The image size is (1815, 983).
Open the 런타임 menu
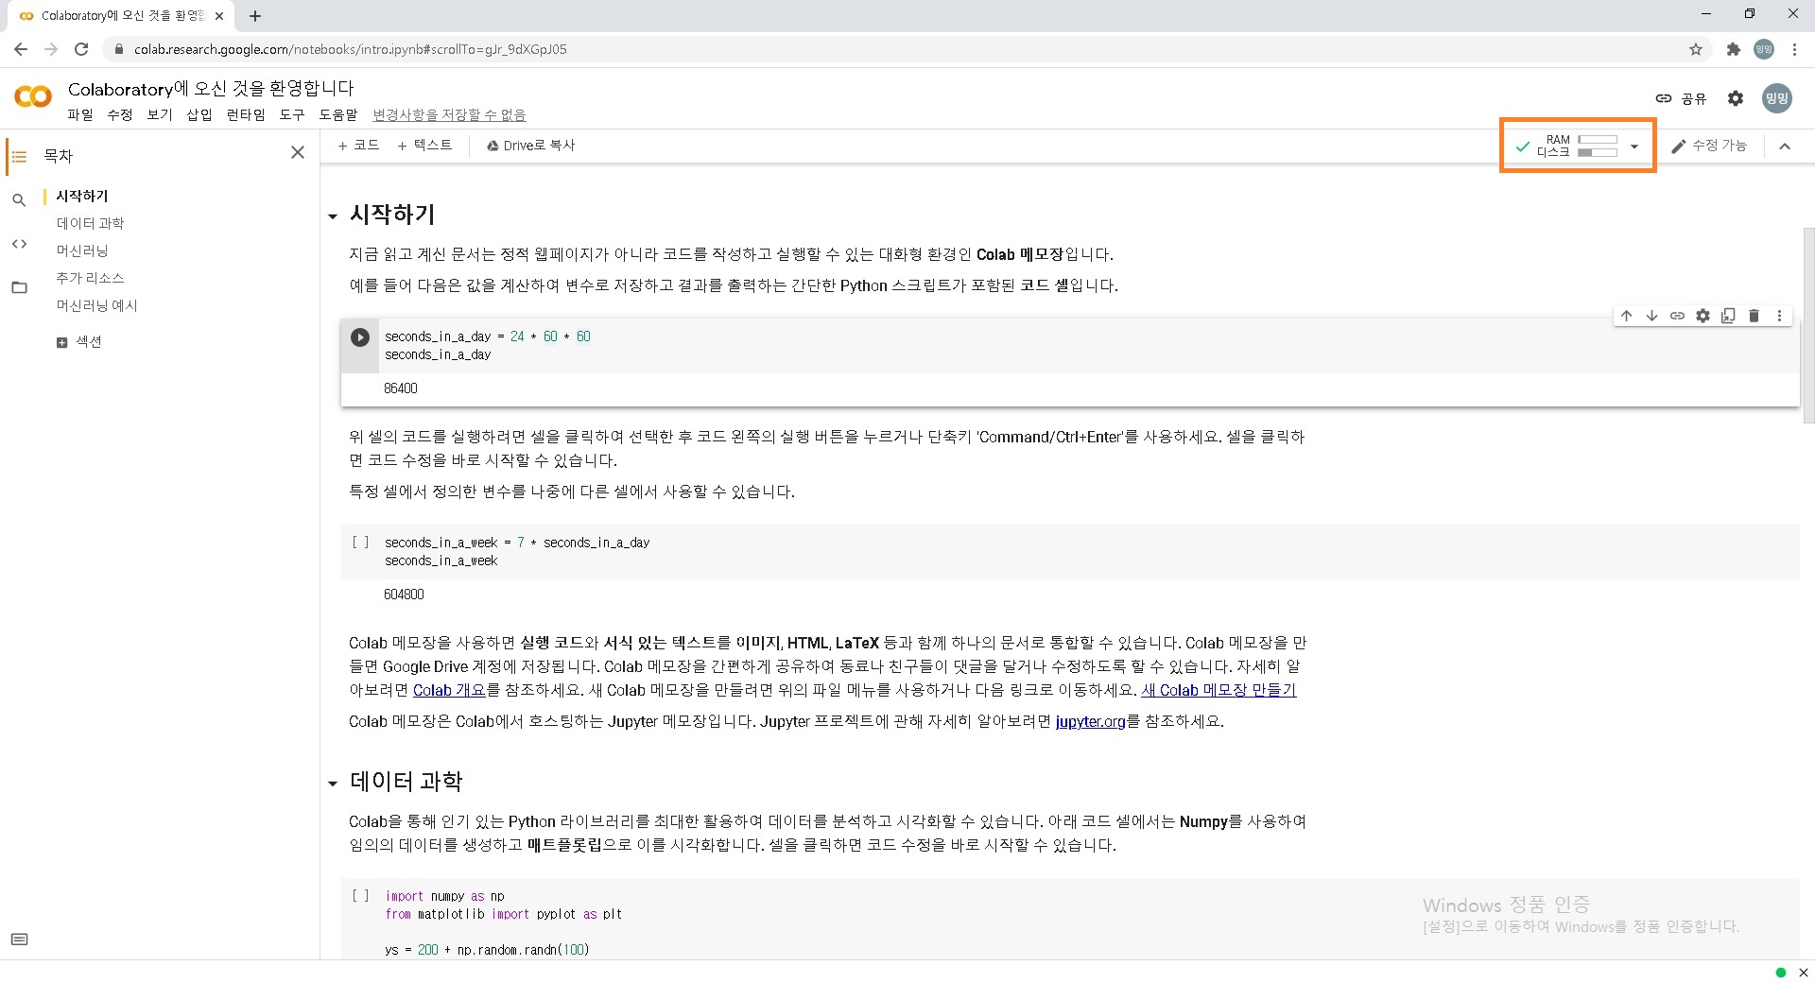246,114
